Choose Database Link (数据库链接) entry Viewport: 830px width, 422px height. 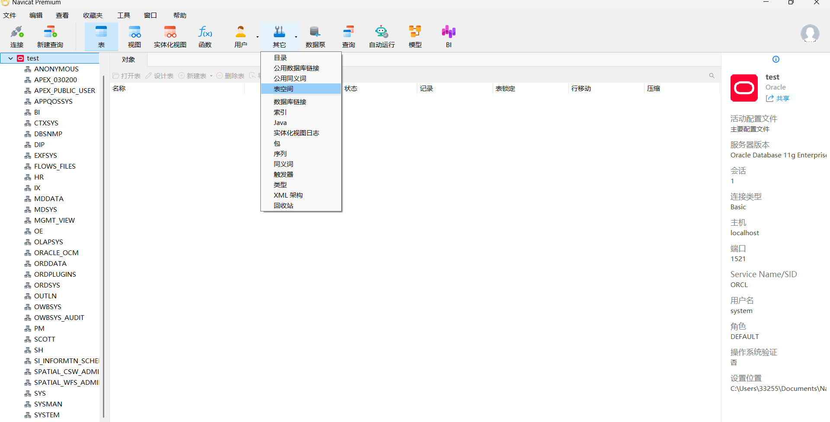coord(301,102)
